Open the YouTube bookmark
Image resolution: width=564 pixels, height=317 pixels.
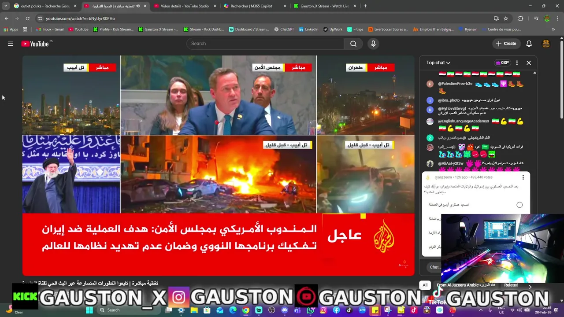[78, 29]
